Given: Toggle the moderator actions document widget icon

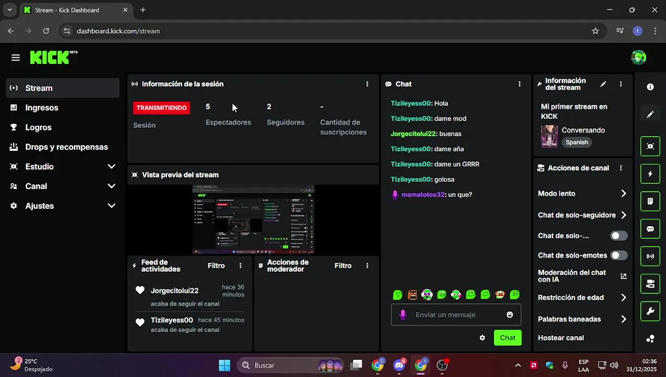Looking at the screenshot, I should [x=650, y=201].
